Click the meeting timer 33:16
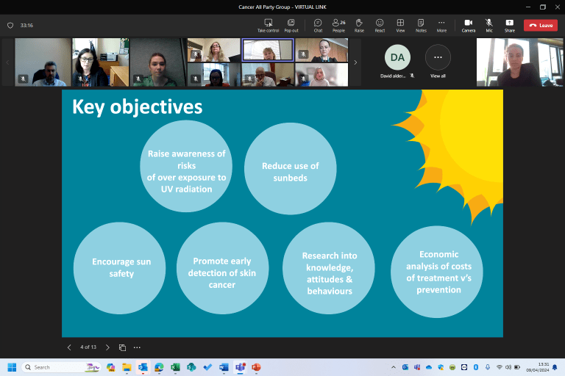Image resolution: width=565 pixels, height=376 pixels. coord(26,25)
